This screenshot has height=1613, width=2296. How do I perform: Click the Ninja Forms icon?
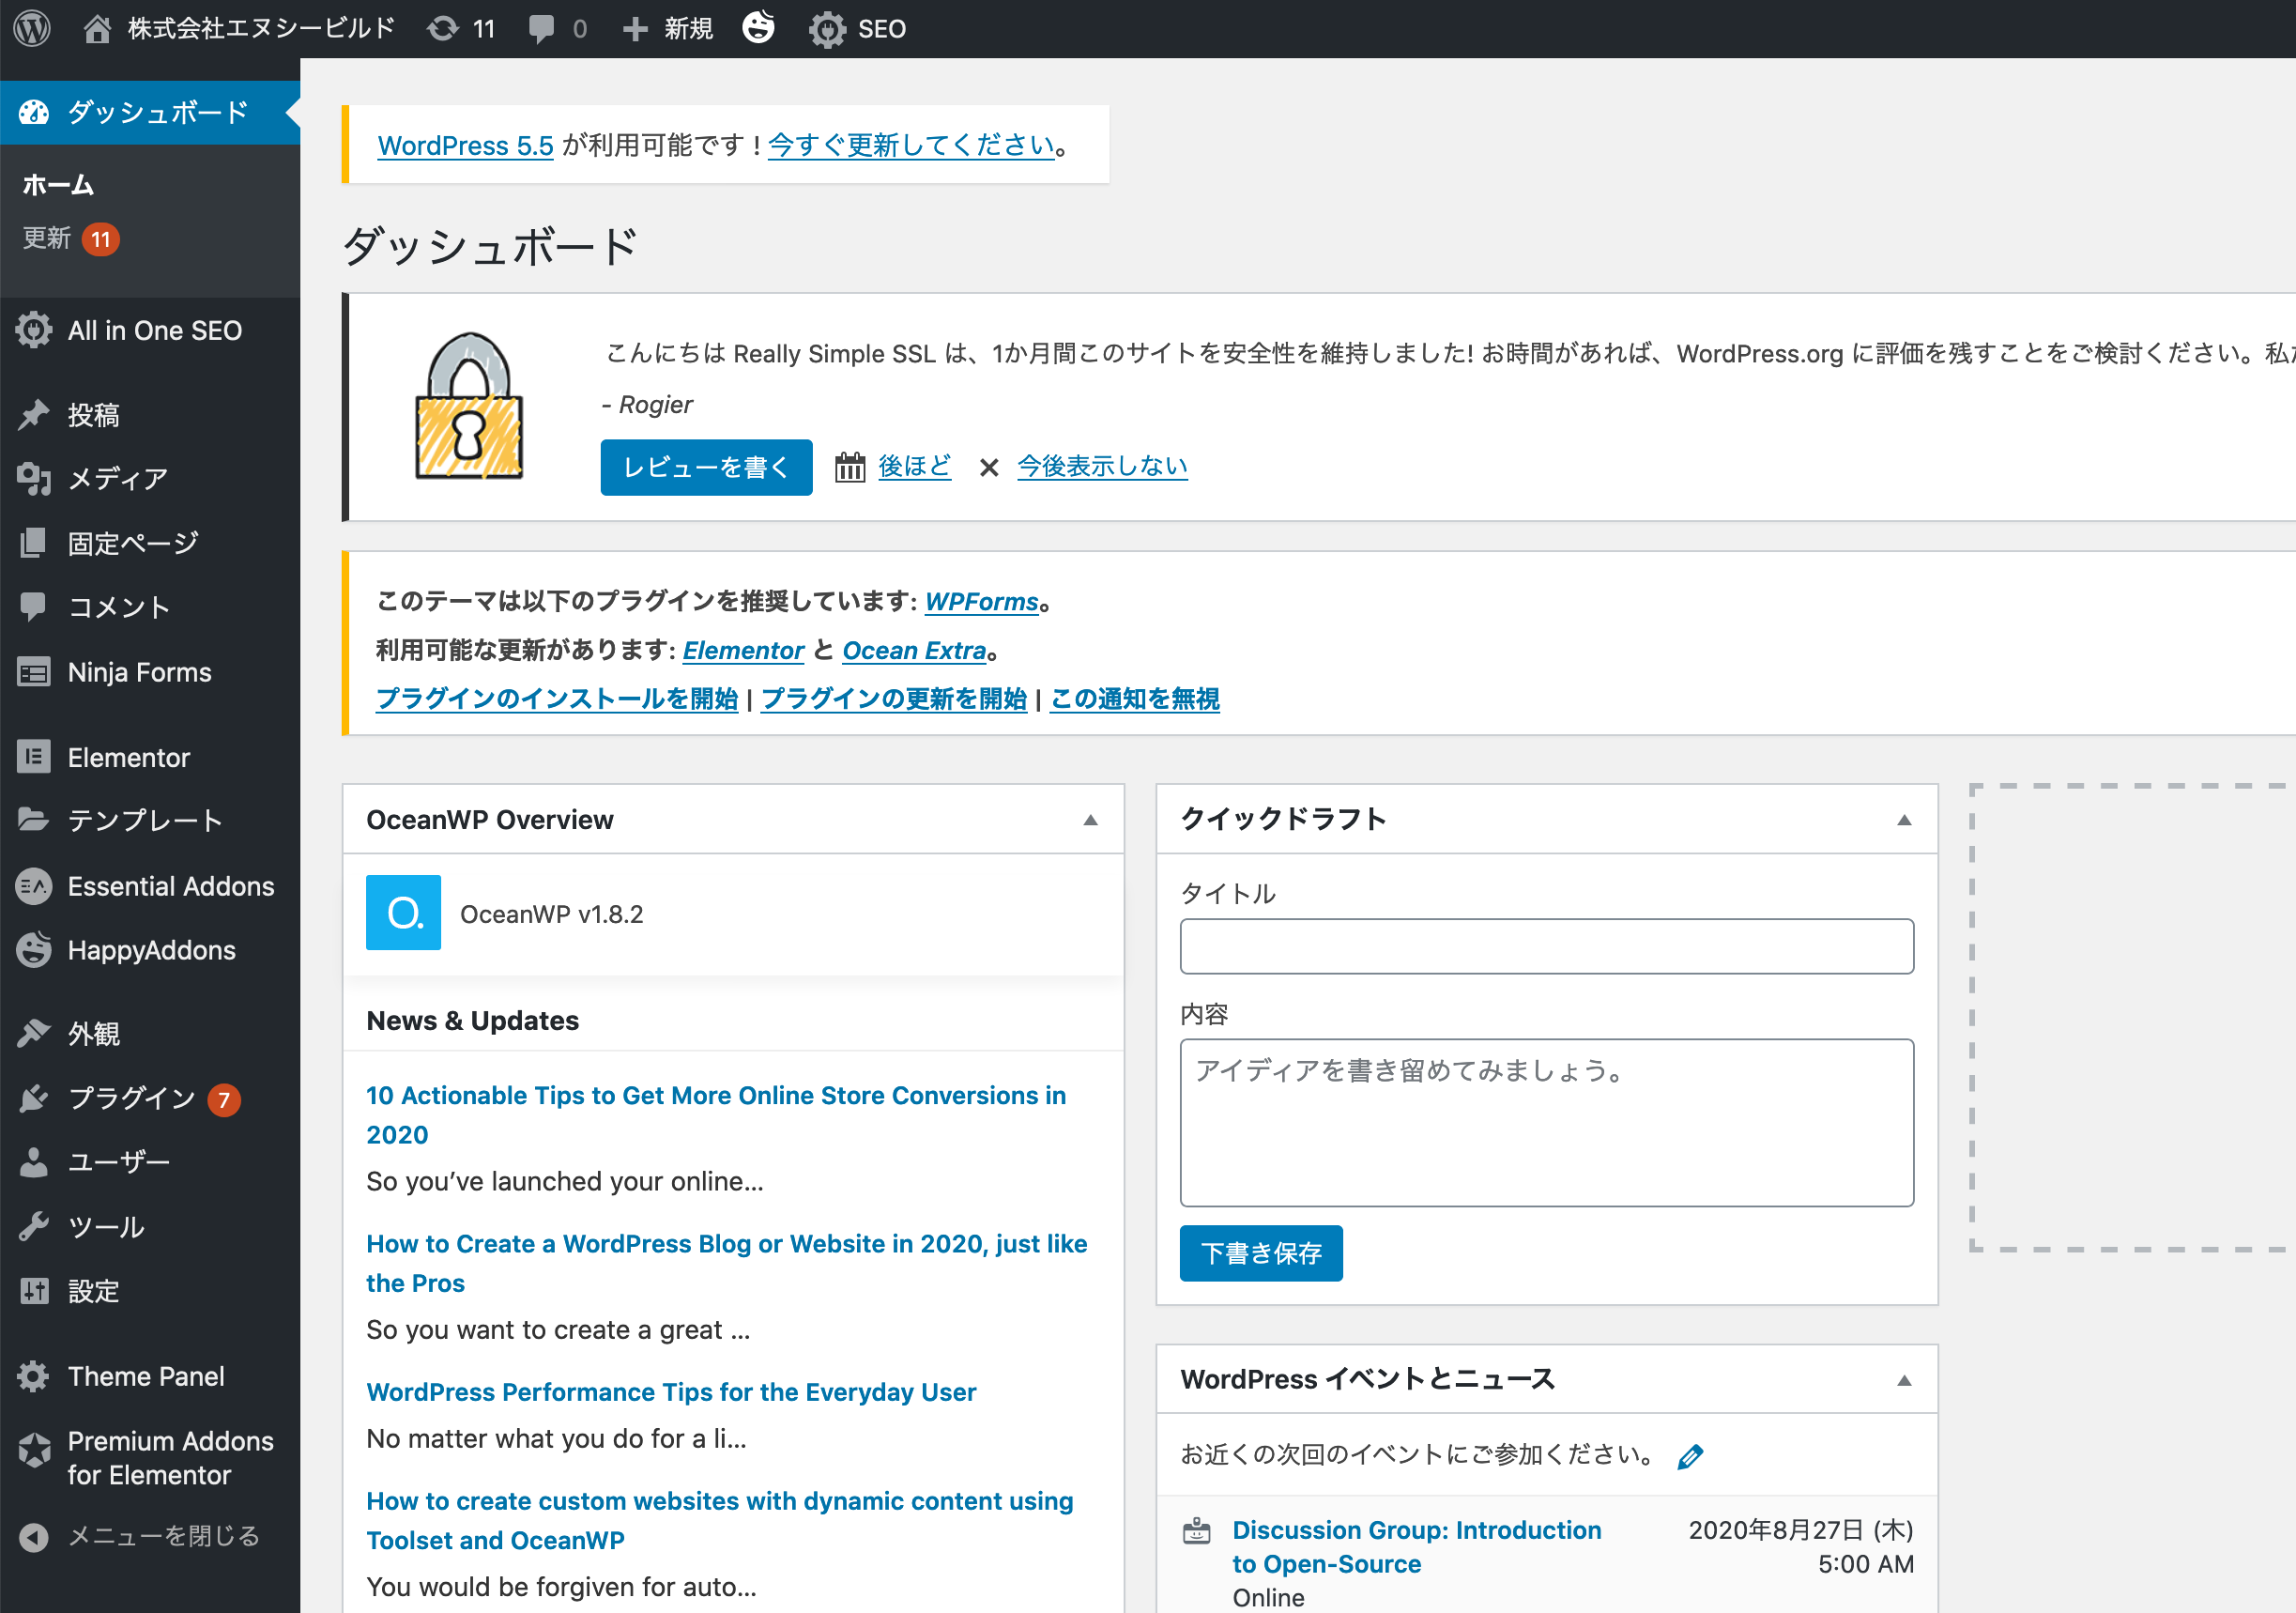34,672
